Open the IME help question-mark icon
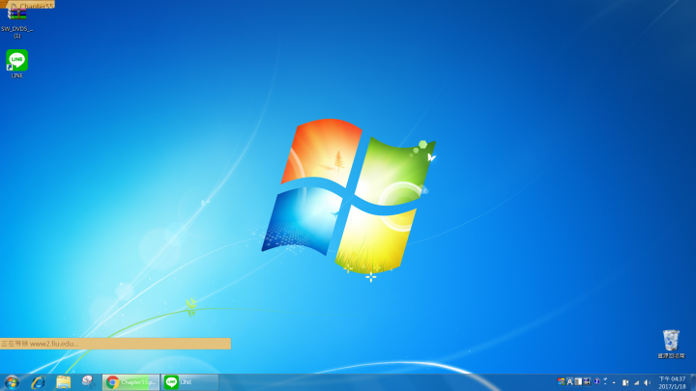Screen dimensions: 696x391 coord(597,381)
